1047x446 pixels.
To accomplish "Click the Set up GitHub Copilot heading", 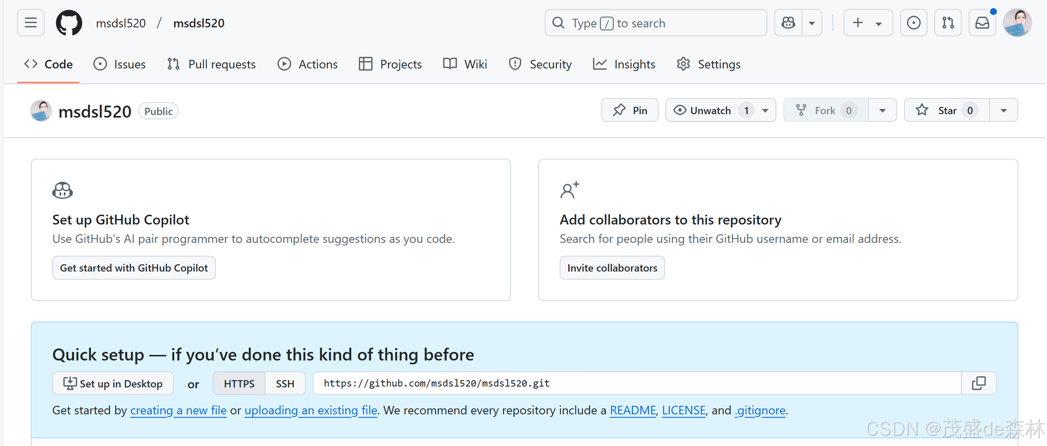I will point(121,219).
